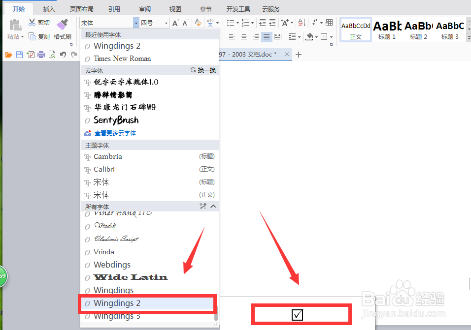Open the print preview icon
This screenshot has height=330, width=471.
click(x=52, y=54)
